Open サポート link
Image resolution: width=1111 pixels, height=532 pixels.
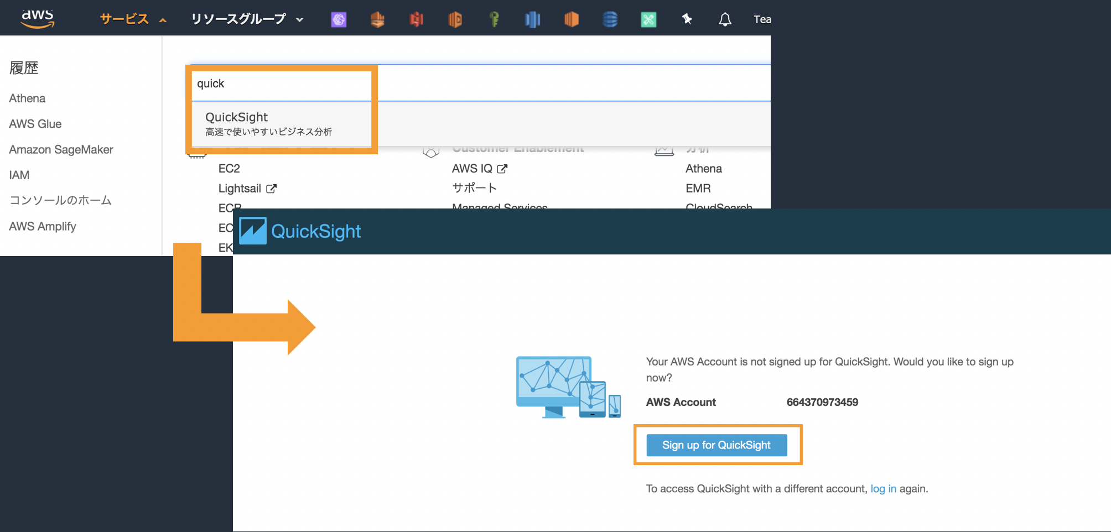(x=474, y=188)
